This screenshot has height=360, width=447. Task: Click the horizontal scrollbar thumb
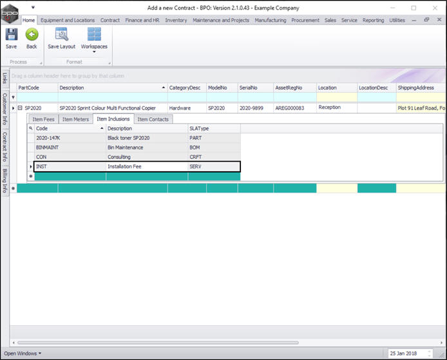(158, 343)
